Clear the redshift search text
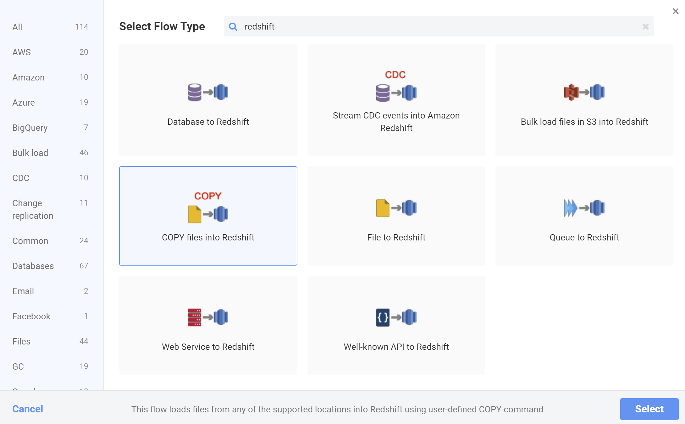The height and width of the screenshot is (424, 685). pos(645,27)
